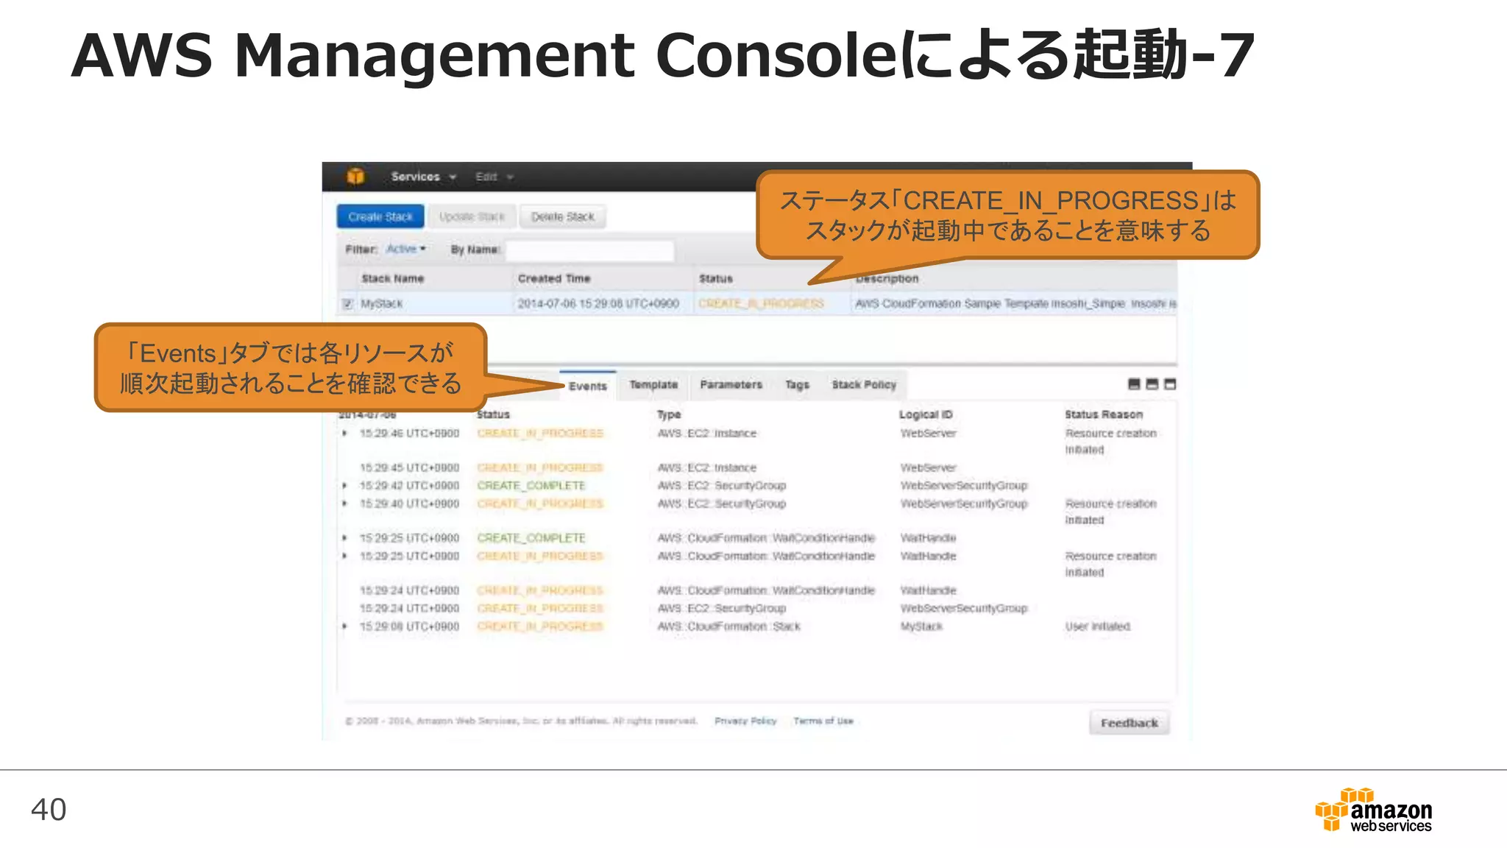Switch to the Template tab
1507x848 pixels.
tap(653, 385)
